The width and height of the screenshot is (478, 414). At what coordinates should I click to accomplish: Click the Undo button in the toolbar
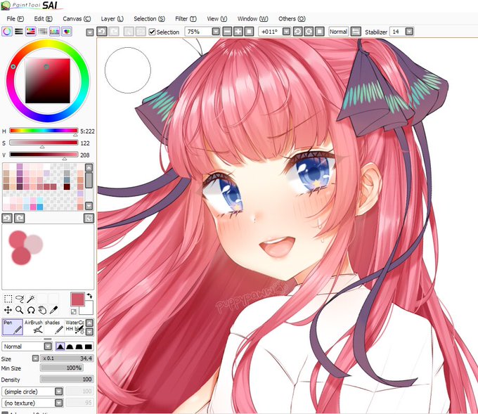(102, 32)
